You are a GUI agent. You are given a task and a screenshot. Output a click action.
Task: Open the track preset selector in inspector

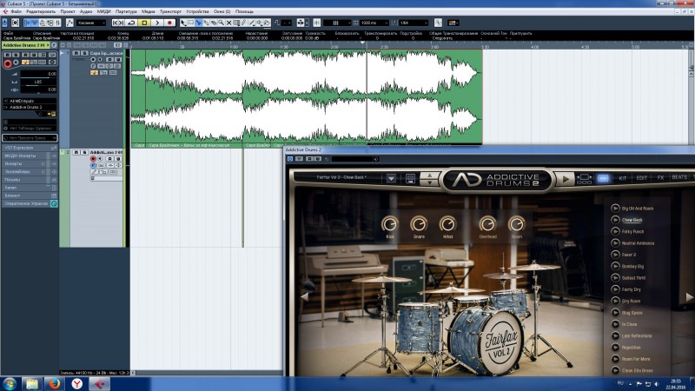click(30, 138)
